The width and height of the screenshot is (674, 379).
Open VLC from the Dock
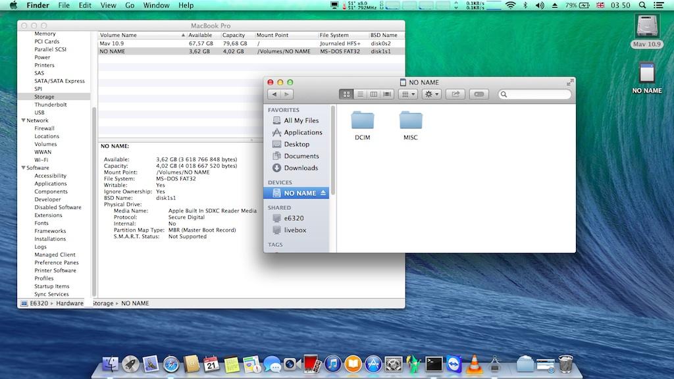click(474, 363)
